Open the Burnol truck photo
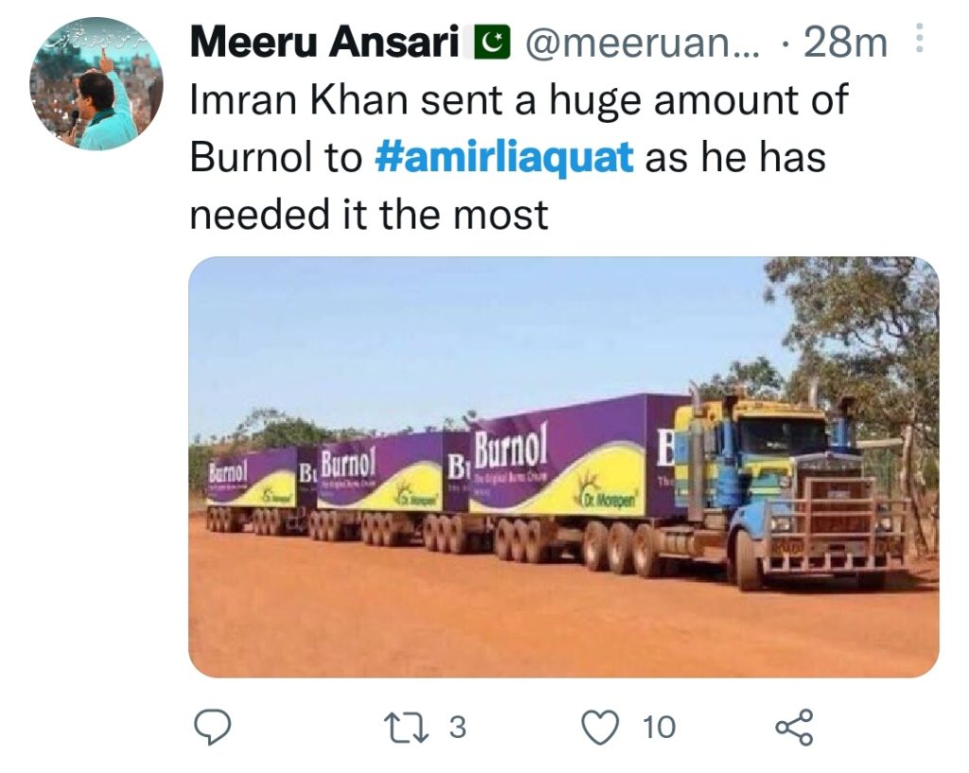Screen dimensions: 969x773 (x=564, y=467)
